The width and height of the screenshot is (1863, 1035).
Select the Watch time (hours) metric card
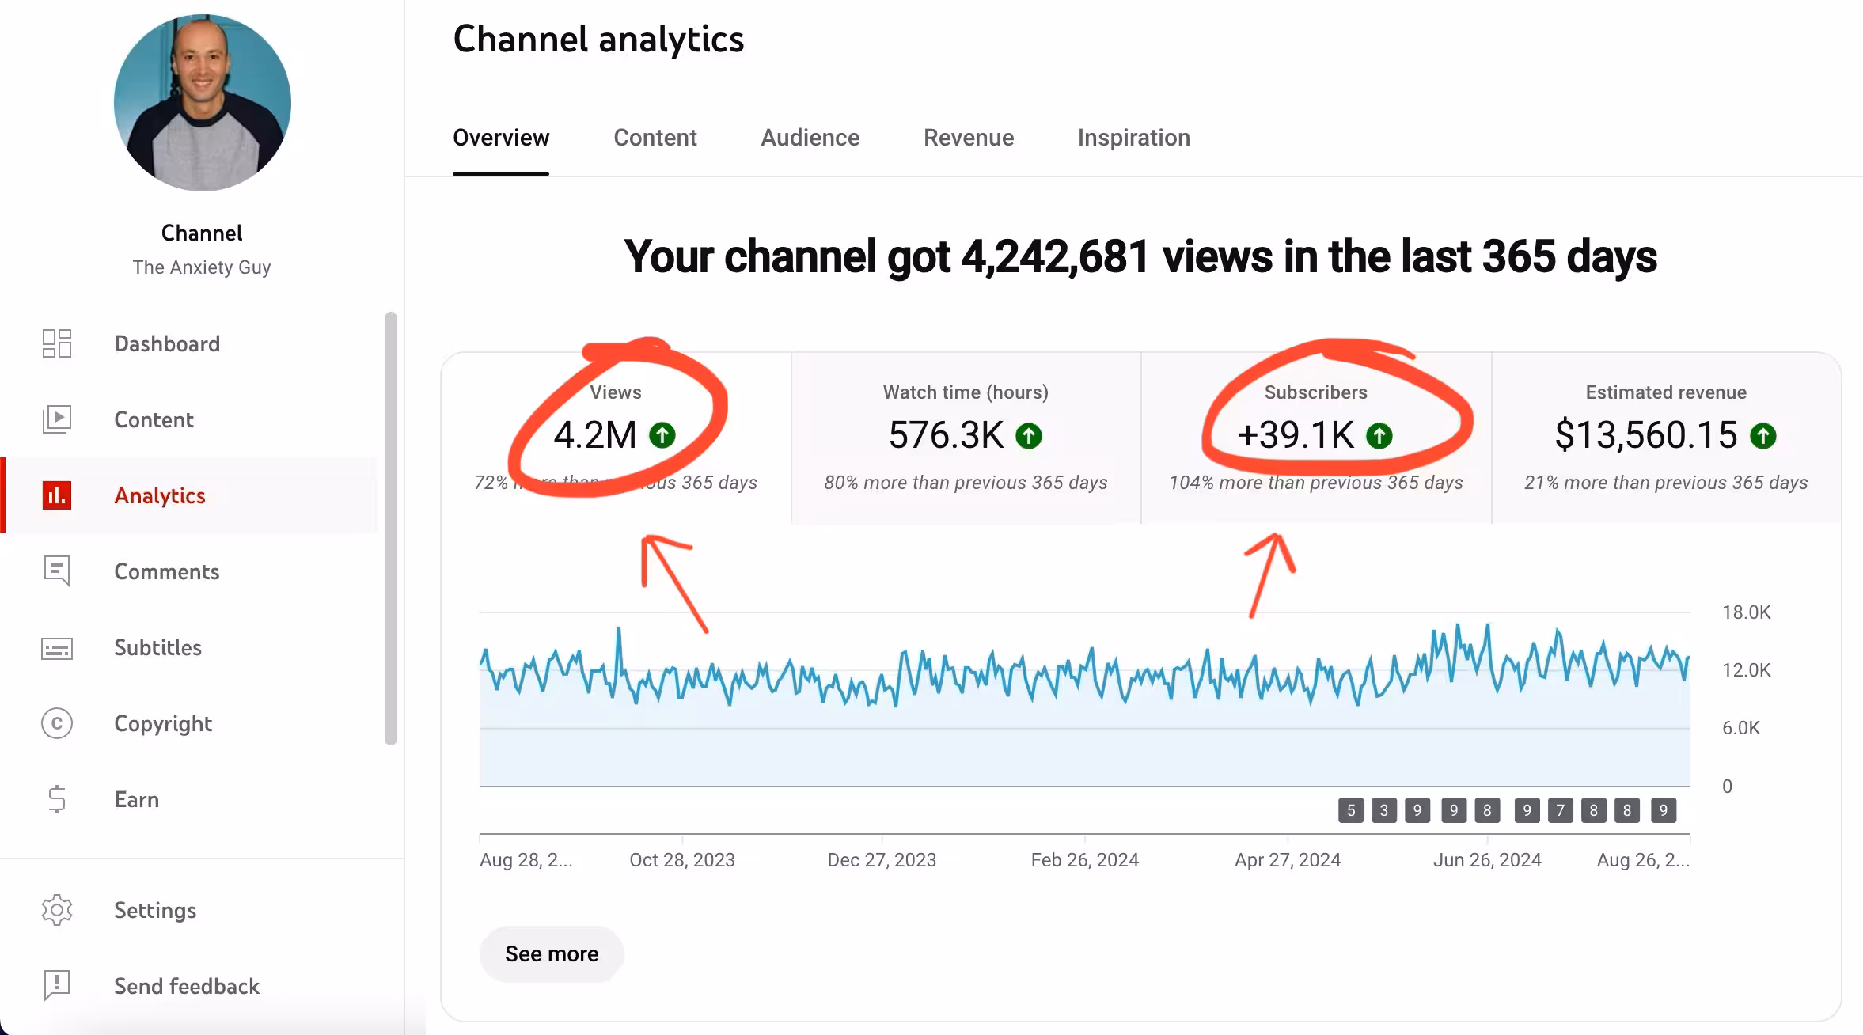point(966,437)
